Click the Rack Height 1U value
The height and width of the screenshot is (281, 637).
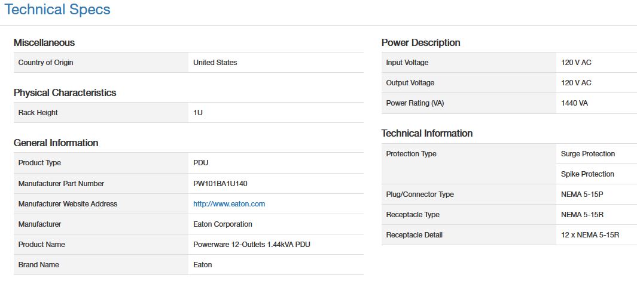198,113
